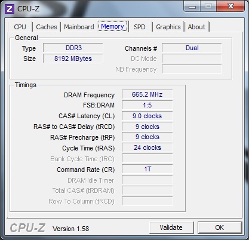This screenshot has height=240, width=249.
Task: Click the empty Total CAS# (tRDRAM) field
Action: point(147,190)
